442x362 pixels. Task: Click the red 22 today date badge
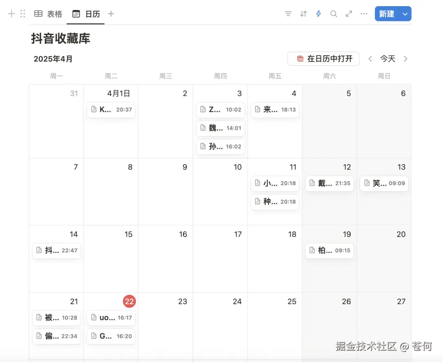coord(129,301)
